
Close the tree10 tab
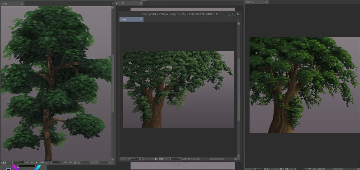[266, 2]
